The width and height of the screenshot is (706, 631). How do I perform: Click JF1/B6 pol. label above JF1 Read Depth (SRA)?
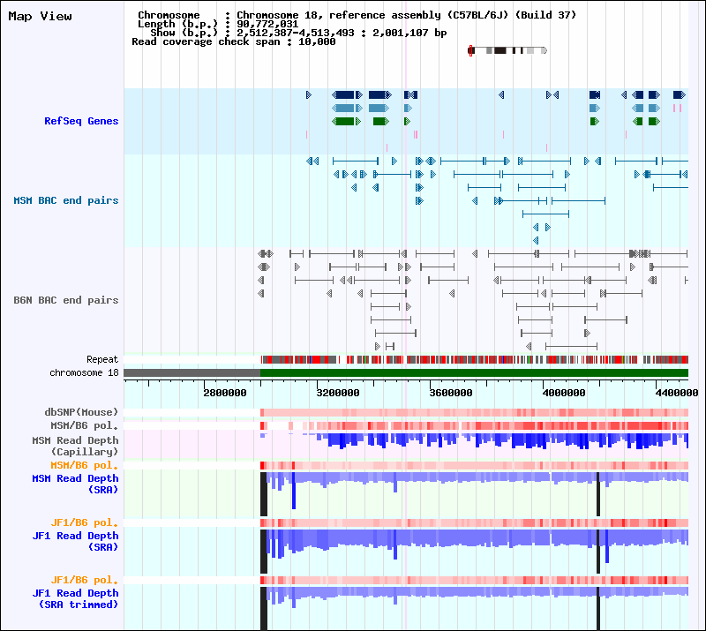click(x=84, y=522)
